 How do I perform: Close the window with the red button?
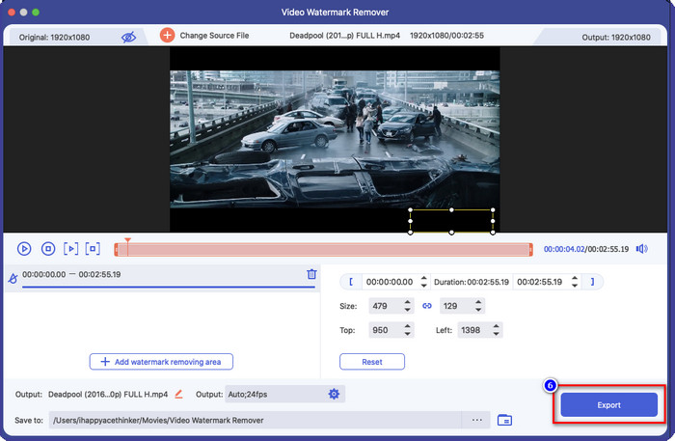(x=12, y=12)
